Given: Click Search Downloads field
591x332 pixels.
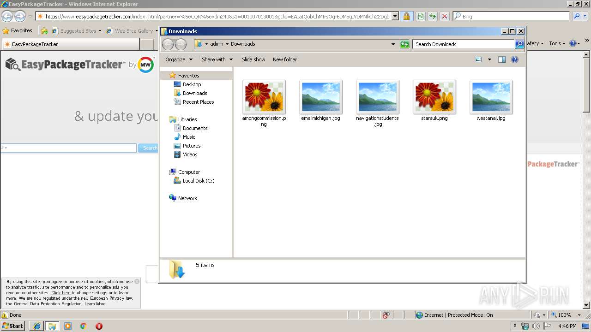Looking at the screenshot, I should 463,44.
